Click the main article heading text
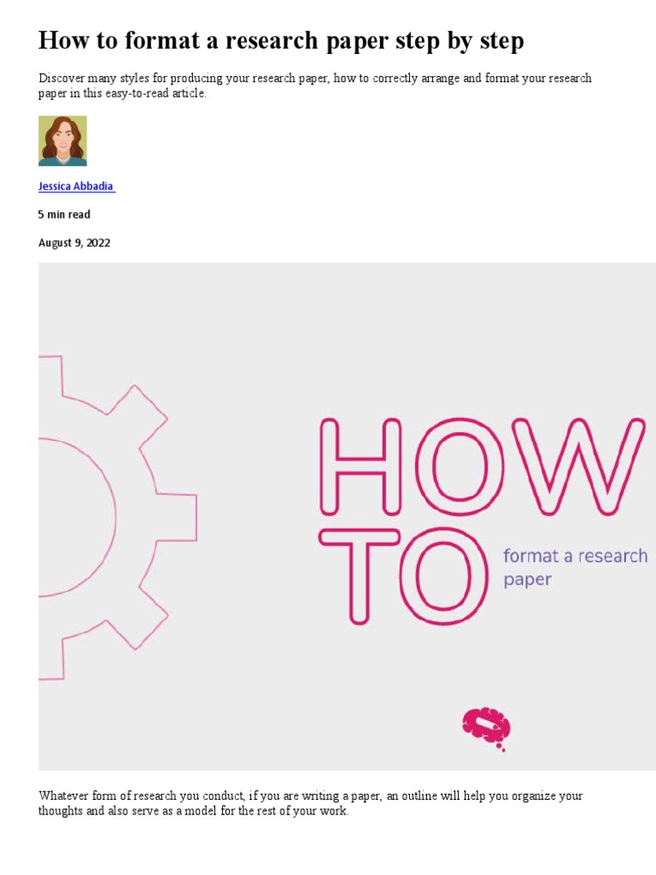 [x=281, y=41]
